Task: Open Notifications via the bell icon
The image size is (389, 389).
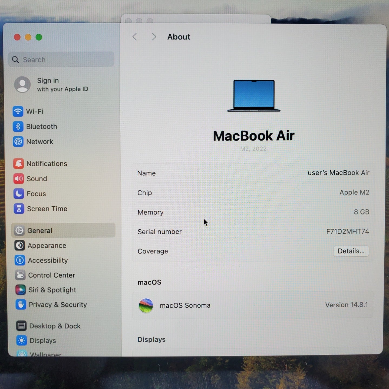Action: [18, 164]
